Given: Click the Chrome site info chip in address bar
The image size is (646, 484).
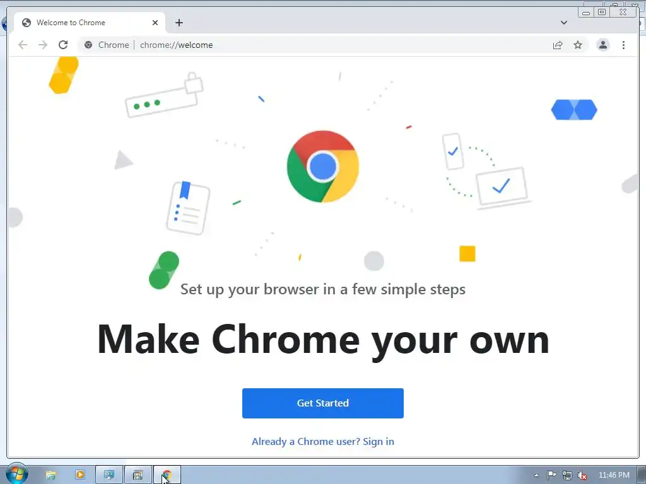Looking at the screenshot, I should [106, 45].
